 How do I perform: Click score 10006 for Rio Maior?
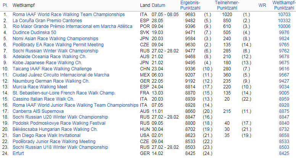(284, 26)
